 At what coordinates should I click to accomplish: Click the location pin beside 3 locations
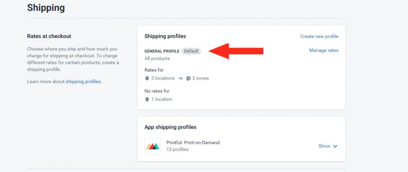(147, 78)
